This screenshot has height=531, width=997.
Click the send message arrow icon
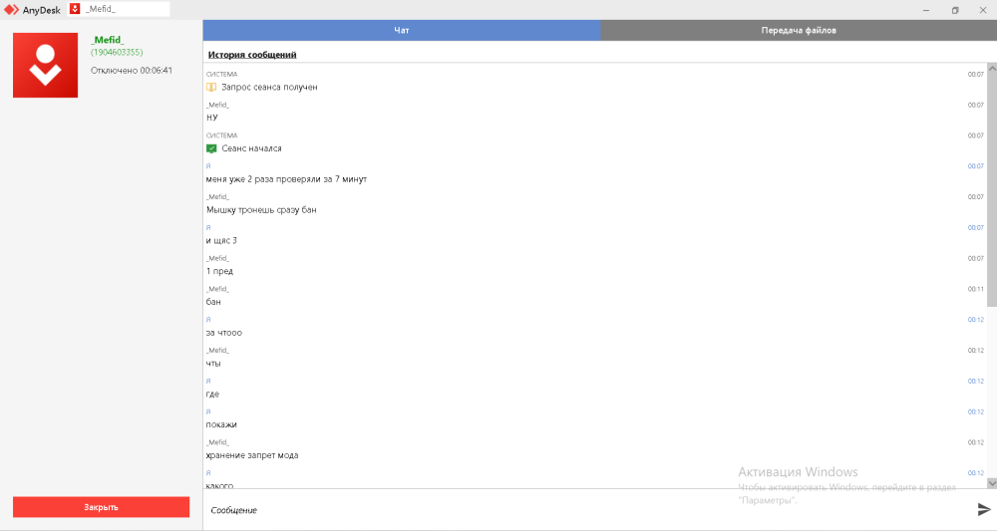coord(984,509)
